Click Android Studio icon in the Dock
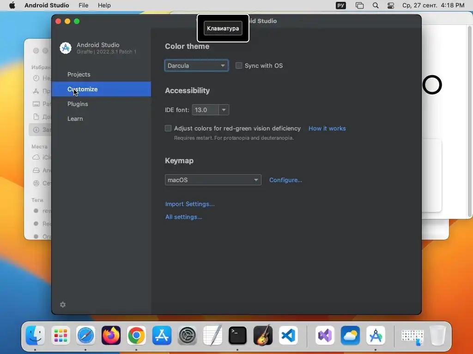The image size is (473, 354). pyautogui.click(x=376, y=335)
